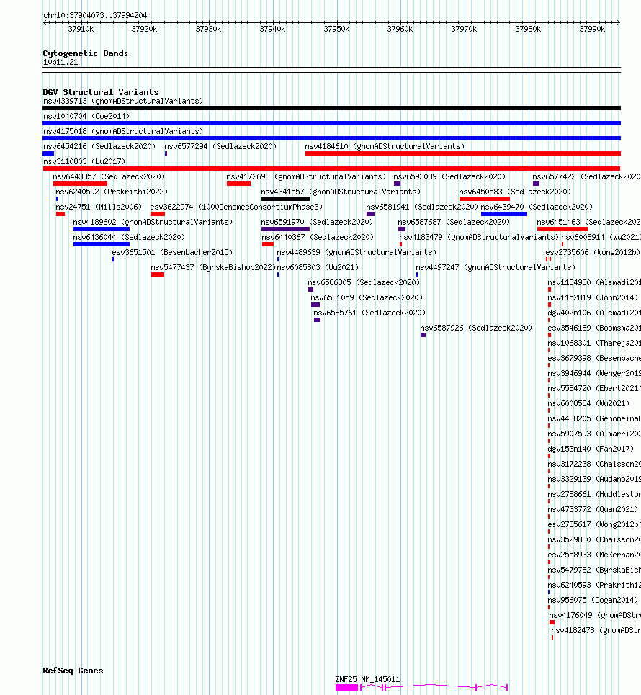Click nsv6587926 (Sedlazeck2020) label
The width and height of the screenshot is (641, 695).
tap(476, 328)
